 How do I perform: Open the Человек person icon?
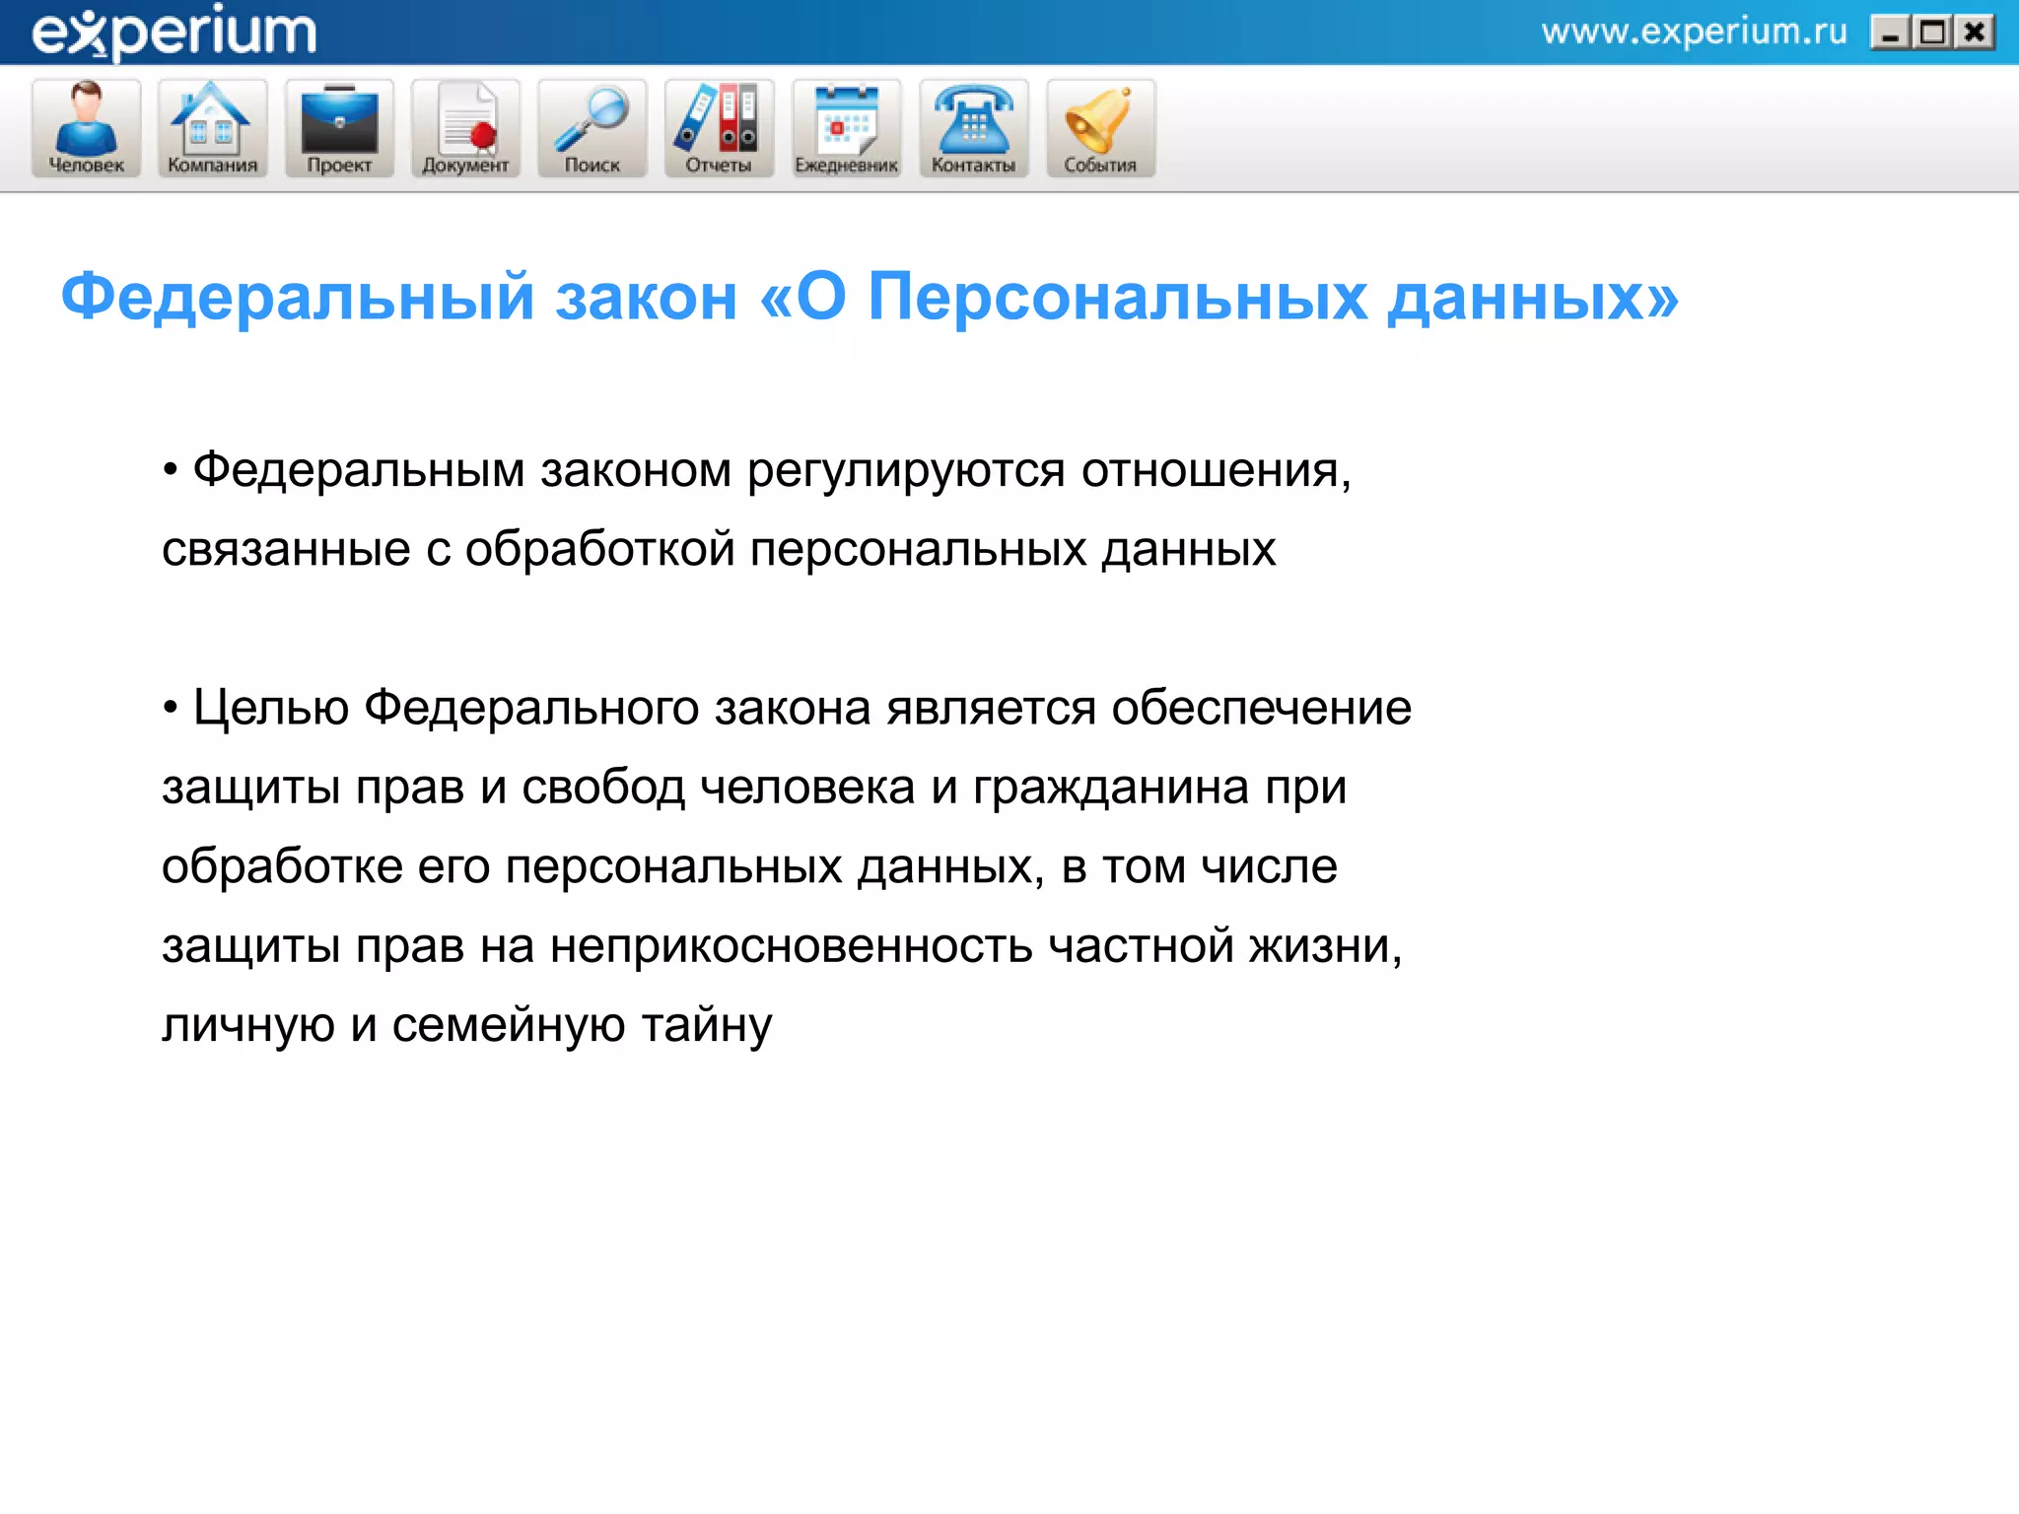(x=87, y=119)
